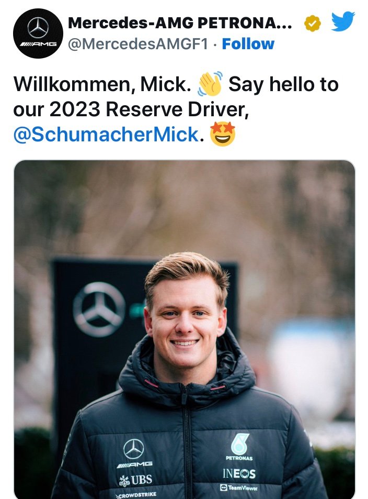
Task: Click the Mercedes-AMG PETRONA... account name
Action: 180,23
